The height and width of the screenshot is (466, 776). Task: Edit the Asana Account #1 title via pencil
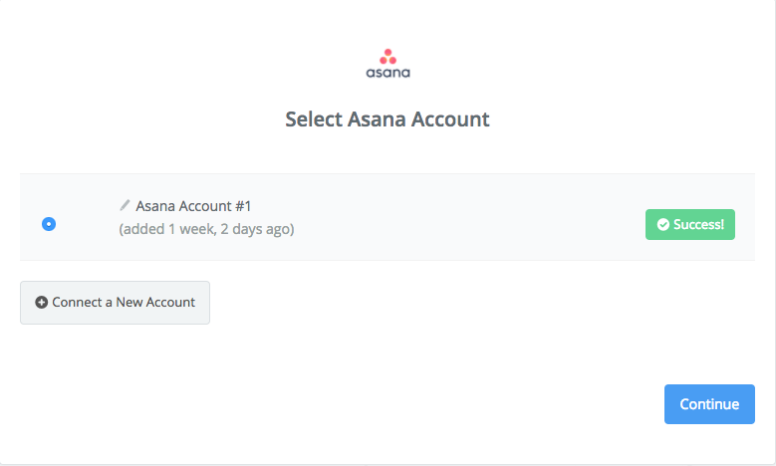(125, 205)
